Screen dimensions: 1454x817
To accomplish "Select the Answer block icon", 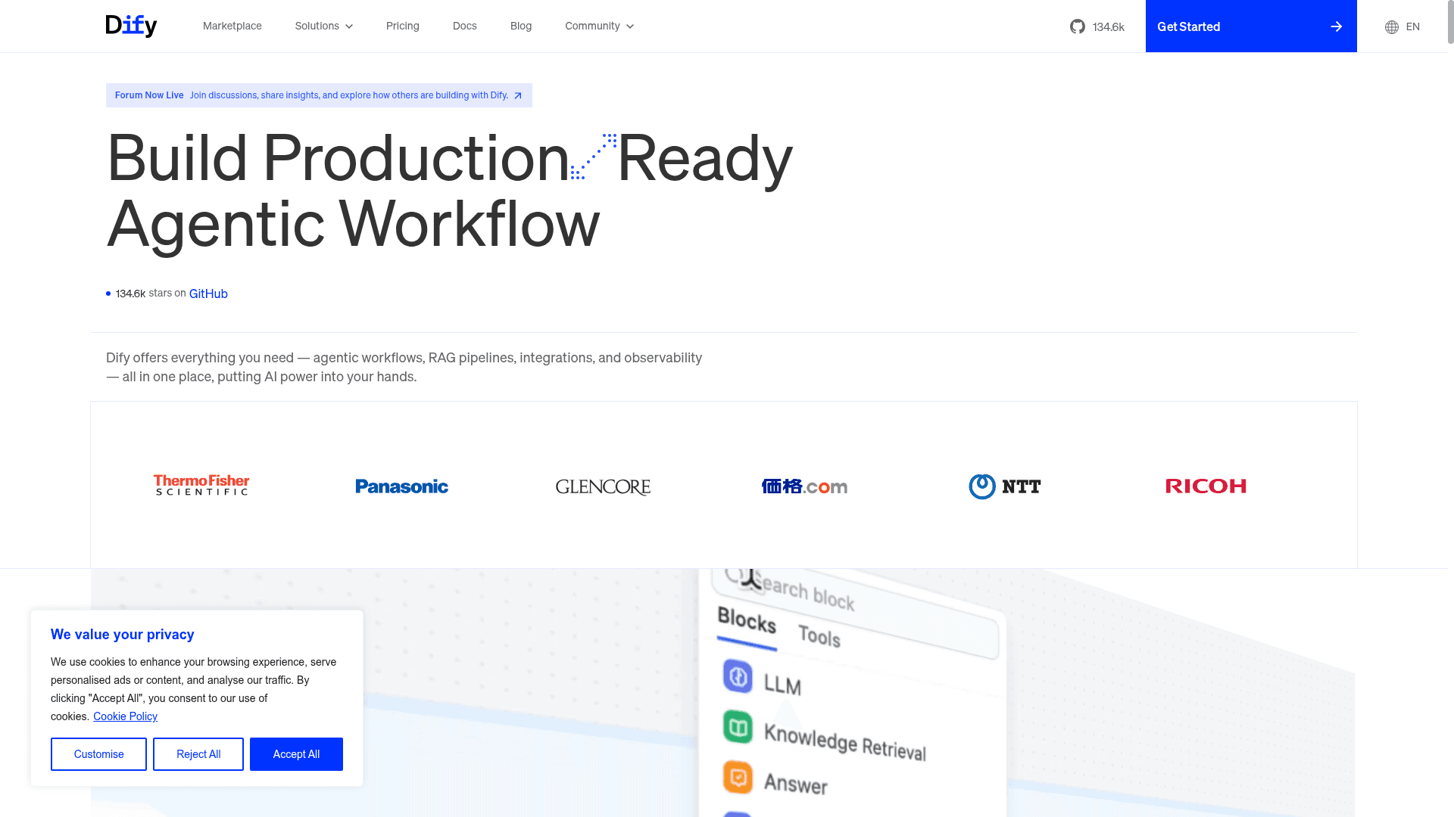I will click(x=738, y=777).
